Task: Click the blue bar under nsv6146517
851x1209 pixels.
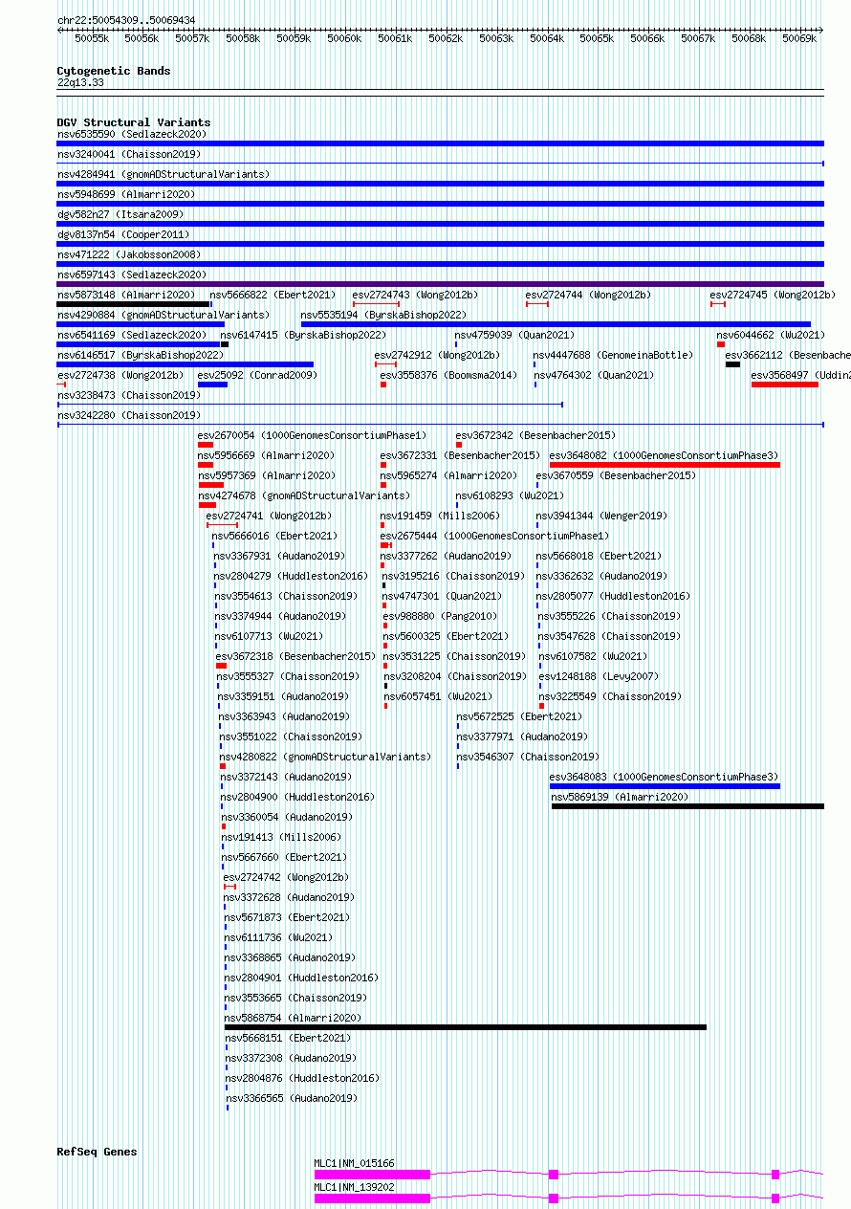Action: 185,364
